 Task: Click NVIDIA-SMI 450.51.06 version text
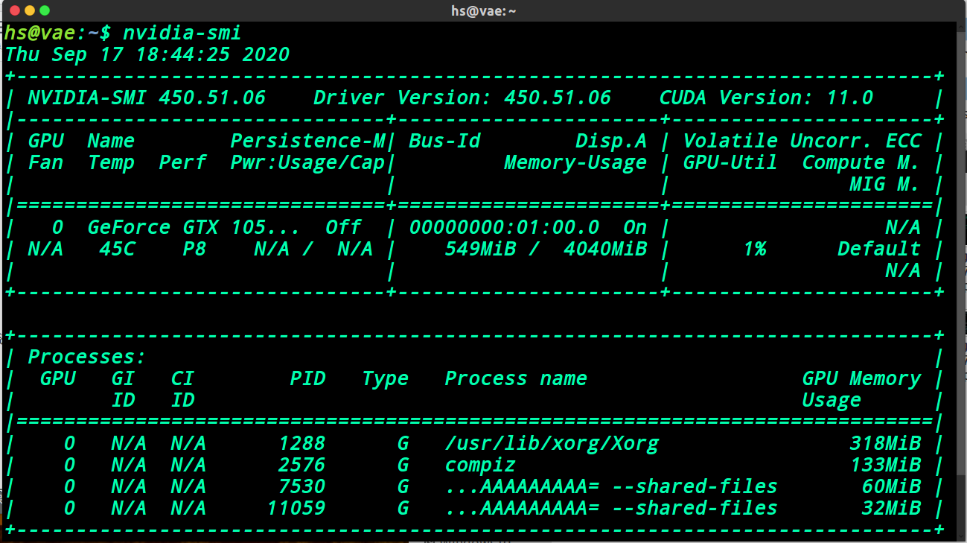click(147, 98)
